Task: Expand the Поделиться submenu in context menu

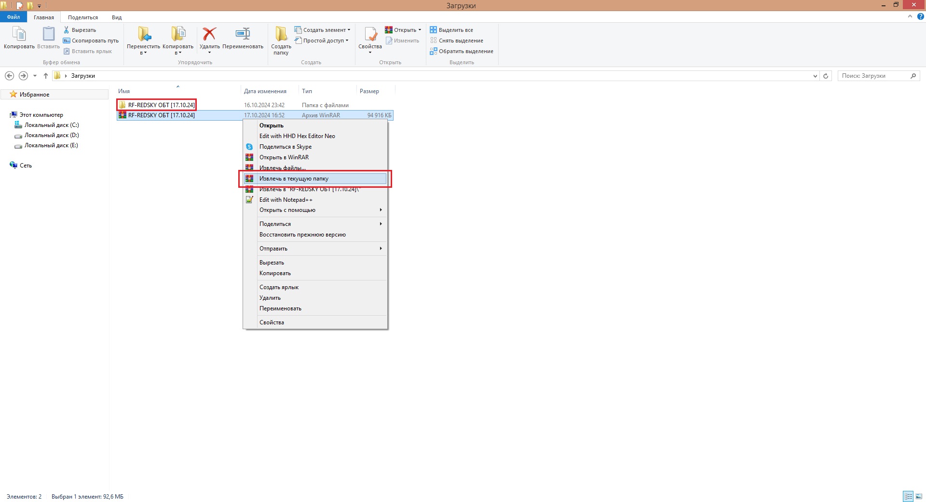Action: click(x=315, y=224)
